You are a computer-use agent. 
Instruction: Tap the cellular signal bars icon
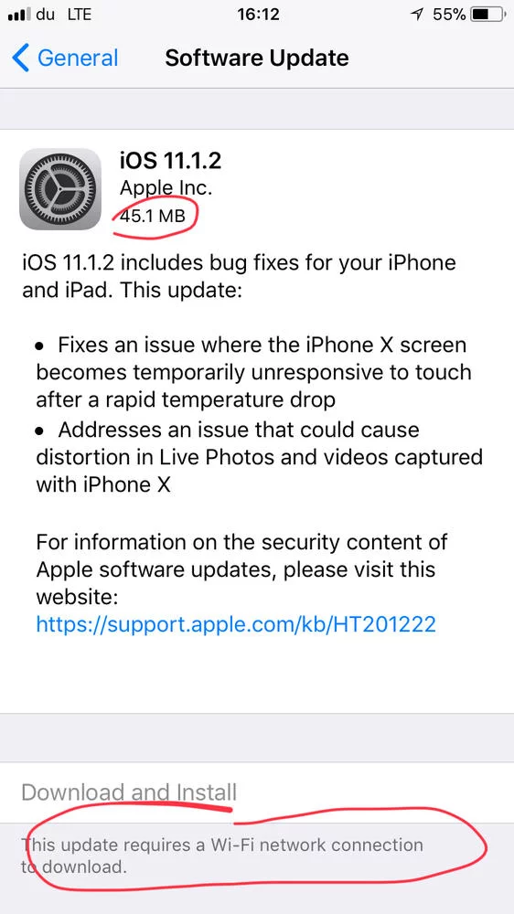point(18,16)
